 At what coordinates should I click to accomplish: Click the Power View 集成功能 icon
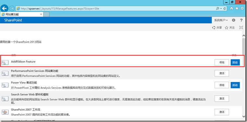[x=5, y=85]
